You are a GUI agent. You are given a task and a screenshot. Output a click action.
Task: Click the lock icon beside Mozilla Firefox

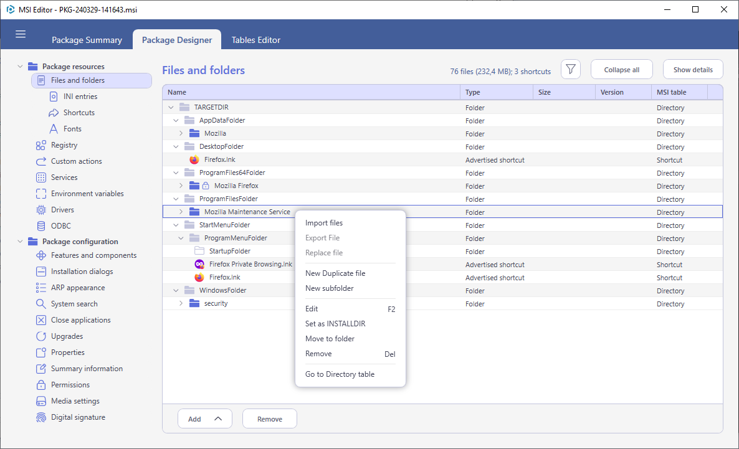click(x=206, y=186)
